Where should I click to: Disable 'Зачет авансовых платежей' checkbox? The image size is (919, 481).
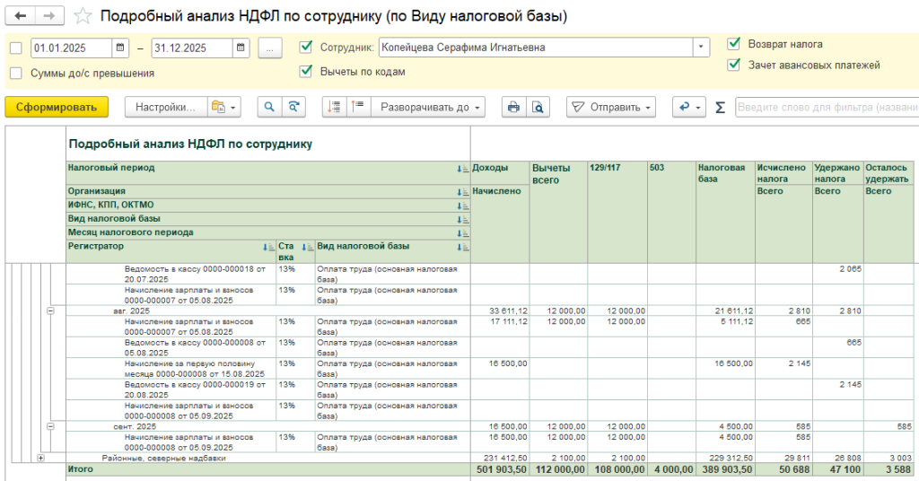click(734, 65)
